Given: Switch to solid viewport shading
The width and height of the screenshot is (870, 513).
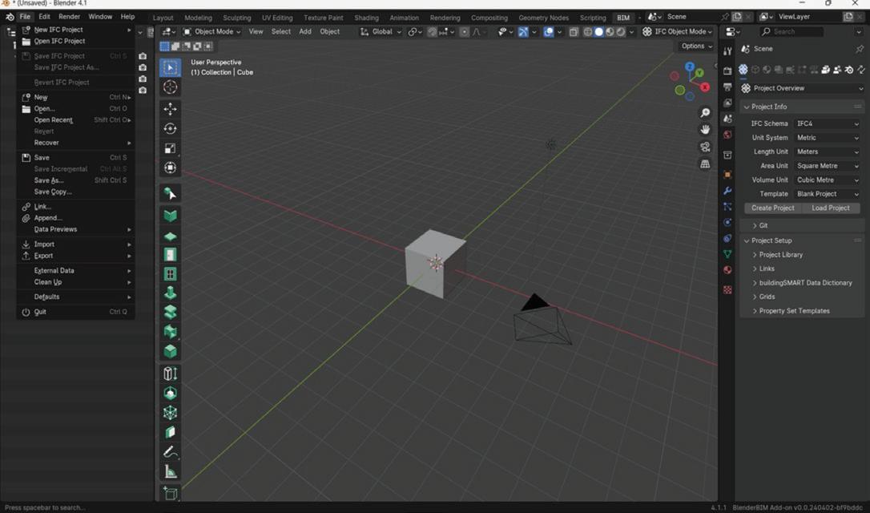Looking at the screenshot, I should (x=598, y=31).
